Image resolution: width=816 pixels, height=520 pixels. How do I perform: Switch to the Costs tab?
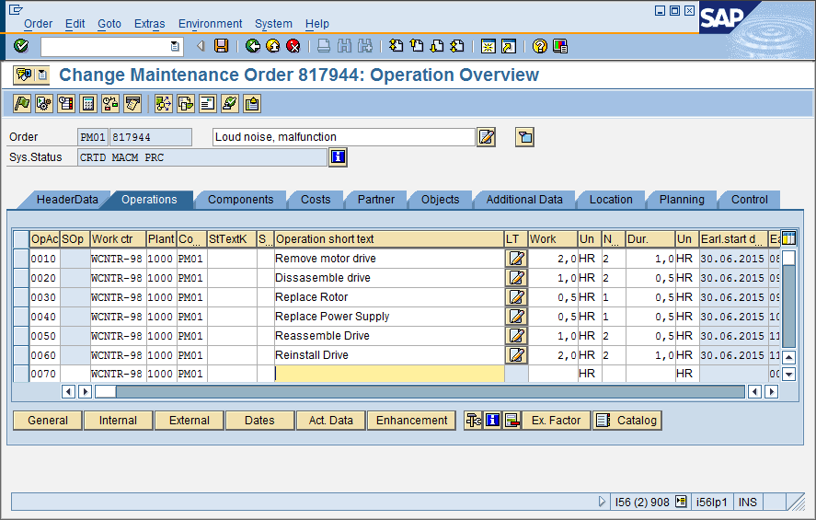tap(316, 200)
